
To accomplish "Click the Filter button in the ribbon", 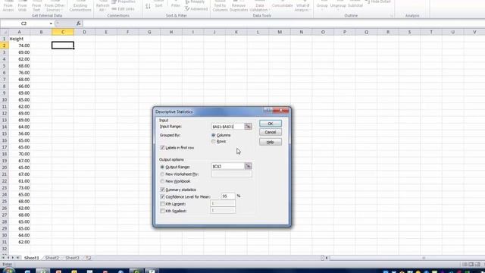I will [175, 5].
